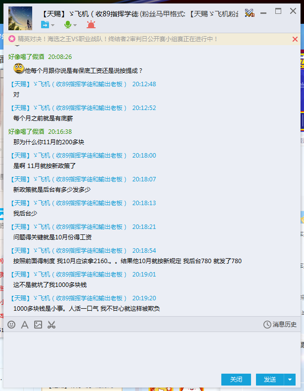
Task: Open font settings with the A icon
Action: click(25, 325)
